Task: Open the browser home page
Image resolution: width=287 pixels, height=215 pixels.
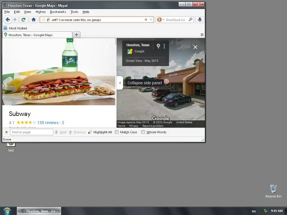Action: (x=34, y=20)
